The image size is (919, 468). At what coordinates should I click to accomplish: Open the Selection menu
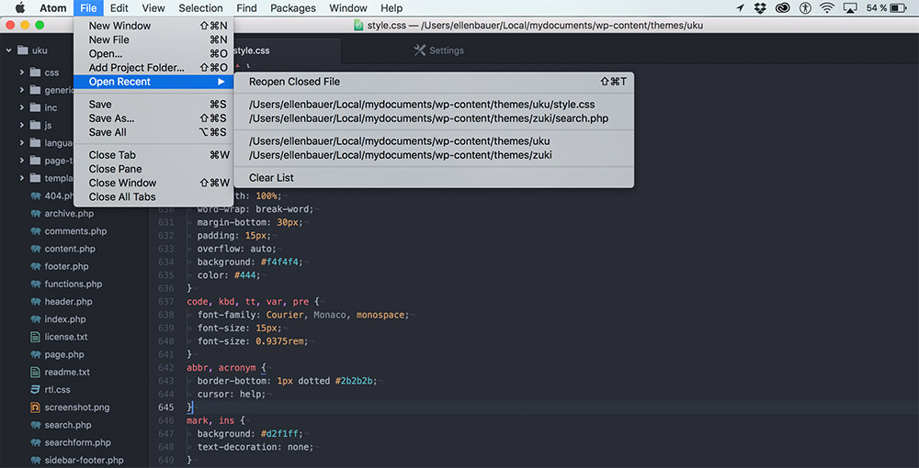200,8
